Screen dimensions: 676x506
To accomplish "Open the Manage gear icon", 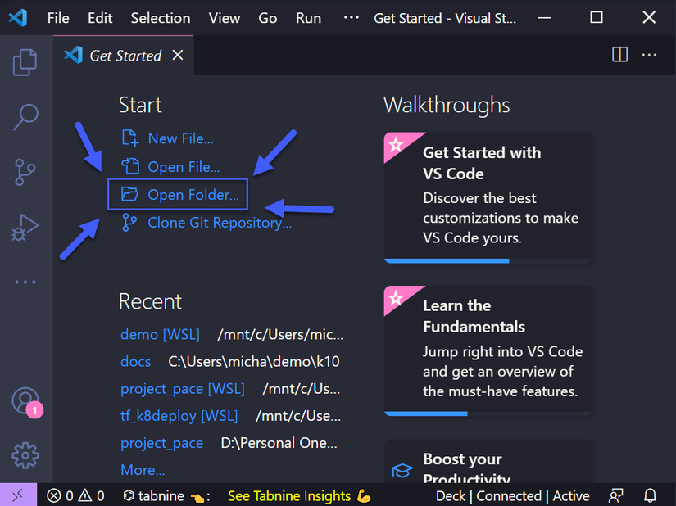I will coord(25,454).
